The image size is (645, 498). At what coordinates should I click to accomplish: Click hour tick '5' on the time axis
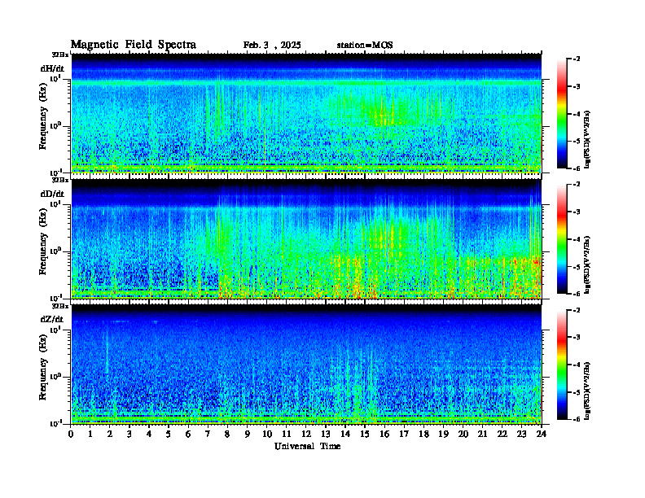(169, 435)
